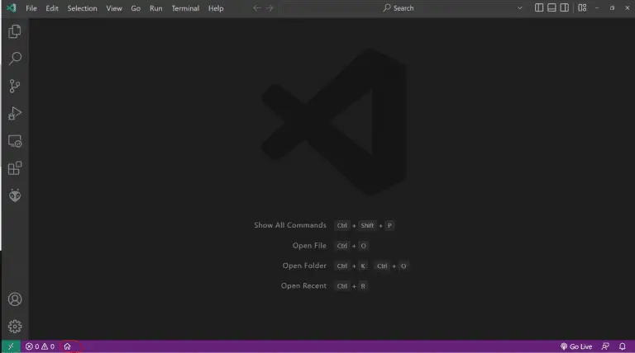Click the Search command center field
635x353 pixels.
398,8
